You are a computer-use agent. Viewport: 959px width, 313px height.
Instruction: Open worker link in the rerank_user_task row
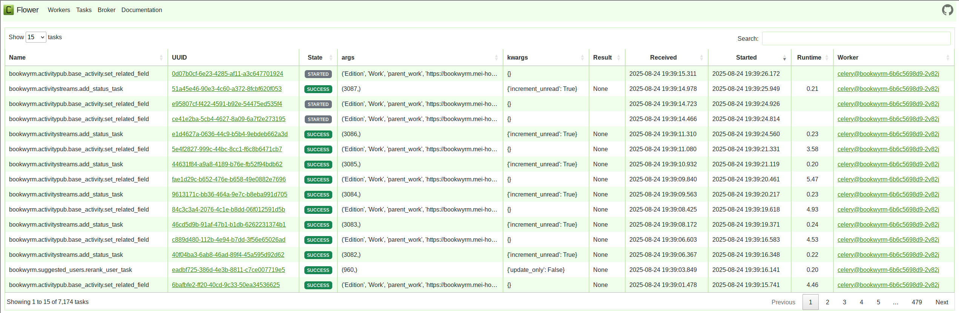888,270
